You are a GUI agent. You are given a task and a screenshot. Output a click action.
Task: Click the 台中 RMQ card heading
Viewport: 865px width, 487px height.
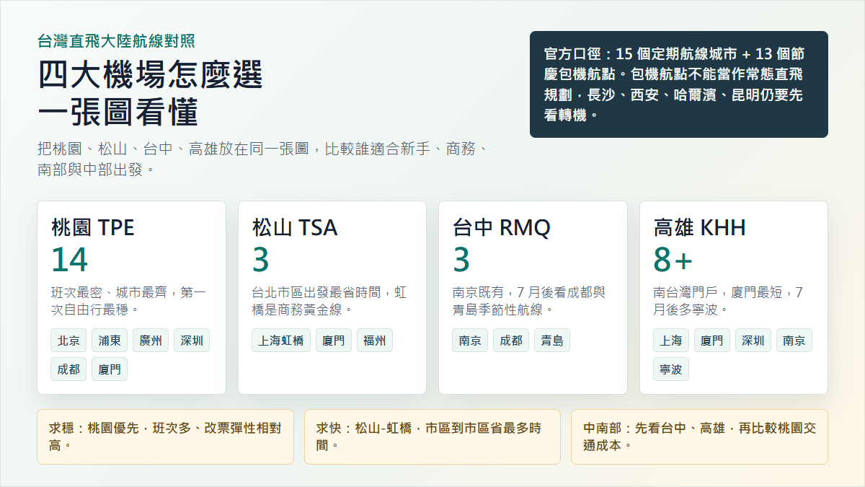pos(502,228)
